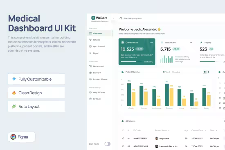Click the Total patient mini bar chart

[x=166, y=59]
